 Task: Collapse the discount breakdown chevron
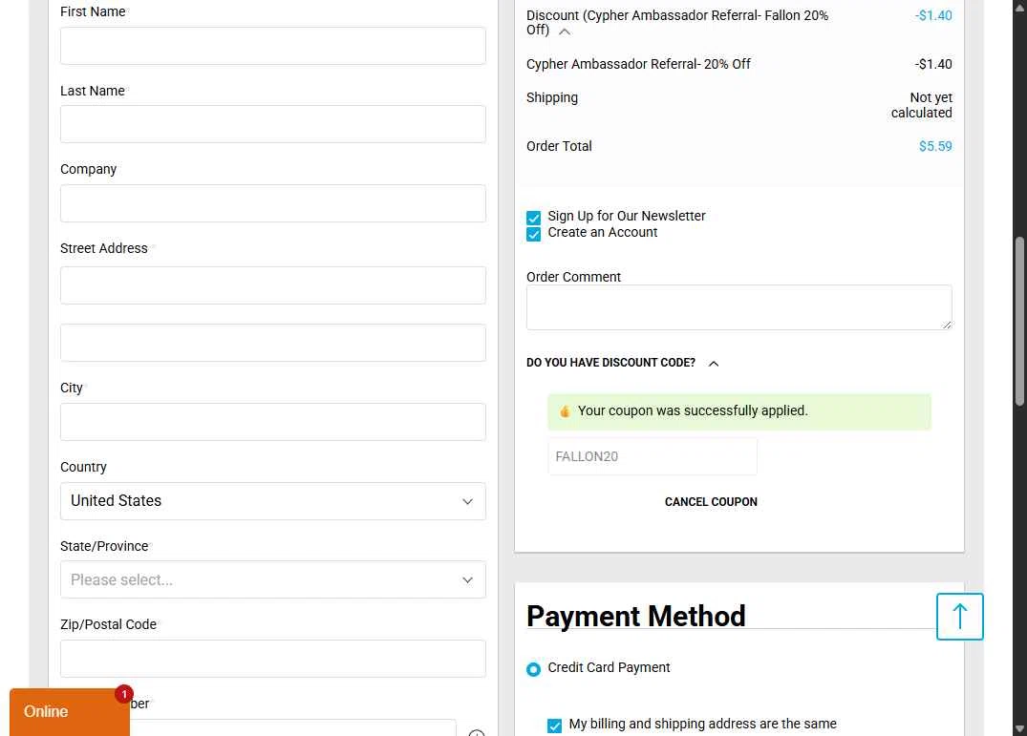[x=565, y=32]
